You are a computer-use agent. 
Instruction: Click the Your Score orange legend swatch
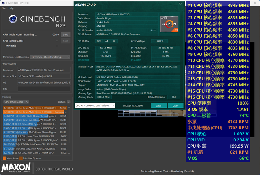(x=4, y=158)
